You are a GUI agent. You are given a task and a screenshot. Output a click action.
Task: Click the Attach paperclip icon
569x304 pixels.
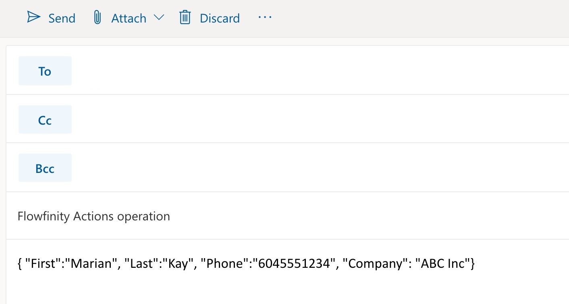[97, 18]
